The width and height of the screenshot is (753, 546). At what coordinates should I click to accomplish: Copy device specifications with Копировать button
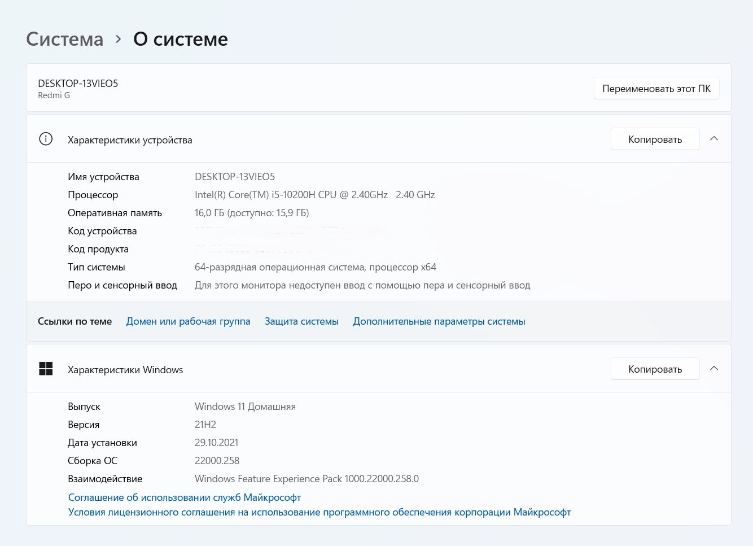(x=655, y=139)
